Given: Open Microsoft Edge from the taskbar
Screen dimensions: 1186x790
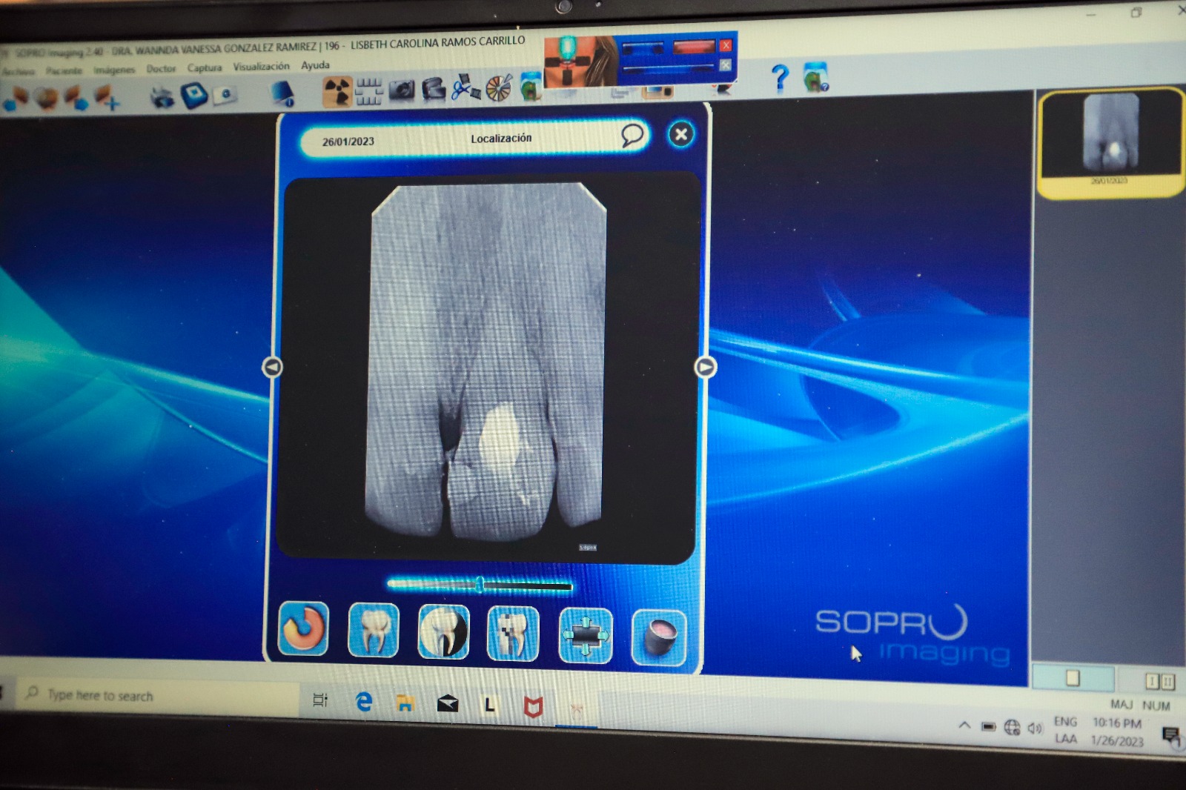Looking at the screenshot, I should 364,701.
